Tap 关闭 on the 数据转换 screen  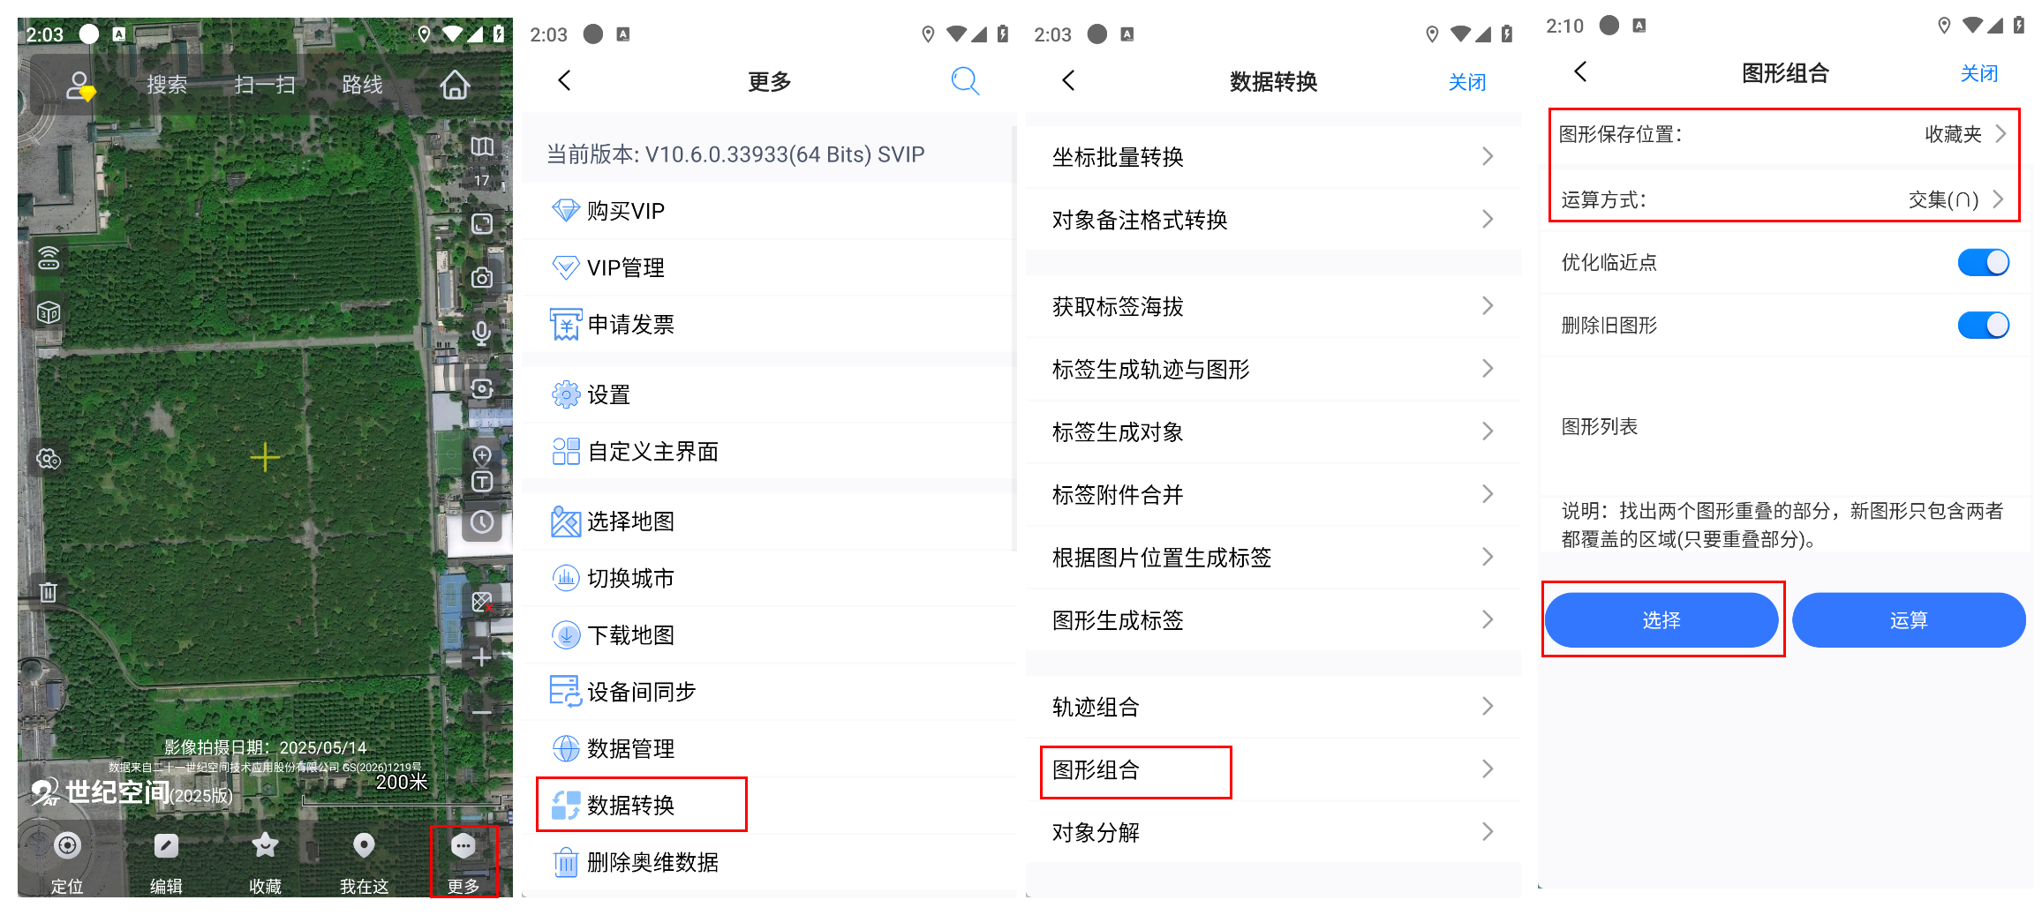point(1466,82)
